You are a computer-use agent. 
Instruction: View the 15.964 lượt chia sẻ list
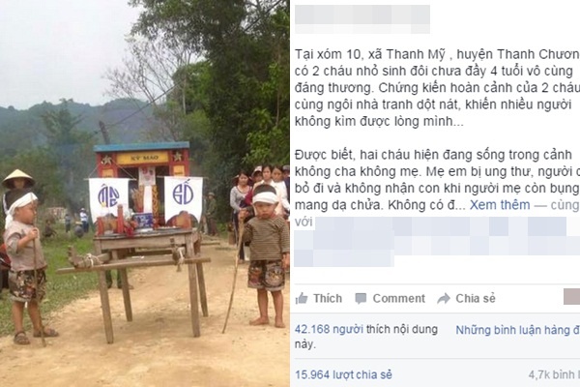[343, 374]
